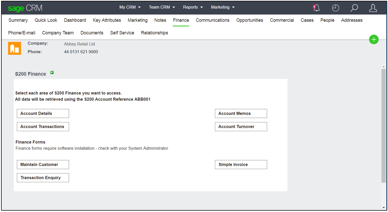Open the Account Memos button
The width and height of the screenshot is (388, 212).
pos(241,114)
